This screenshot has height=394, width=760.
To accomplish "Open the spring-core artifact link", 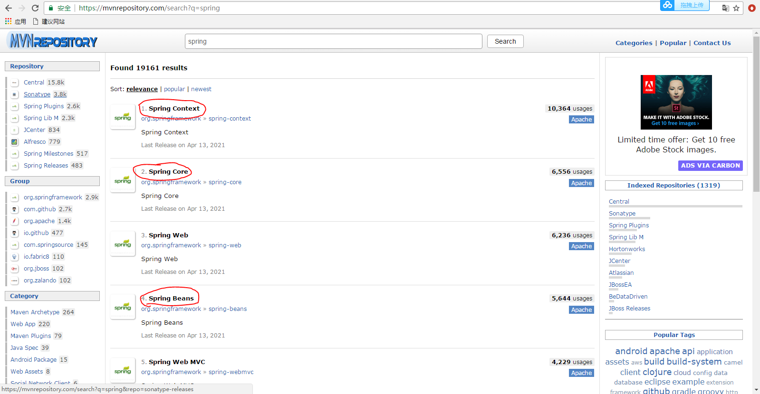I will click(x=225, y=182).
